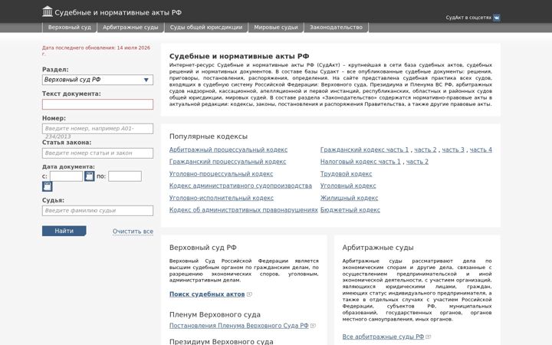Click the Верховный суд РФ section heading
This screenshot has height=345, width=552.
pos(202,248)
